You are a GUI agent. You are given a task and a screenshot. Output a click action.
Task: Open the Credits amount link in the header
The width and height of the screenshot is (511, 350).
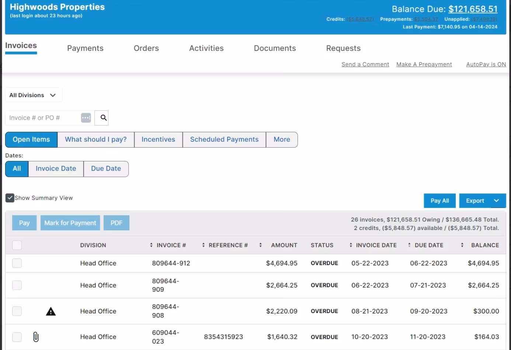(x=360, y=19)
